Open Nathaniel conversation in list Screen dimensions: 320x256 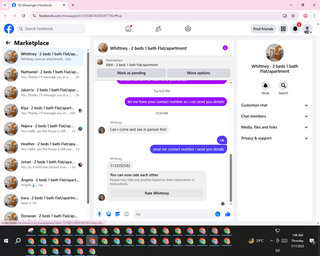pyautogui.click(x=44, y=75)
